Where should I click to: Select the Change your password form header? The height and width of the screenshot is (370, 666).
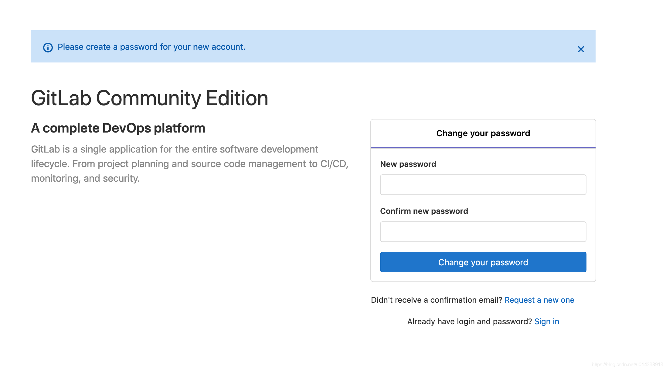[483, 133]
